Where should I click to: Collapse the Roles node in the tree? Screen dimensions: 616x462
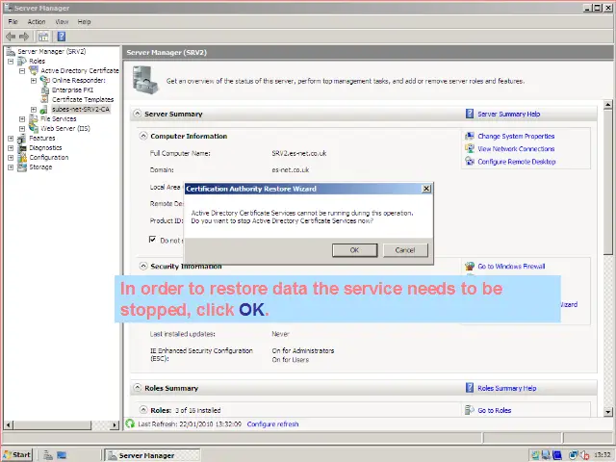pyautogui.click(x=11, y=61)
